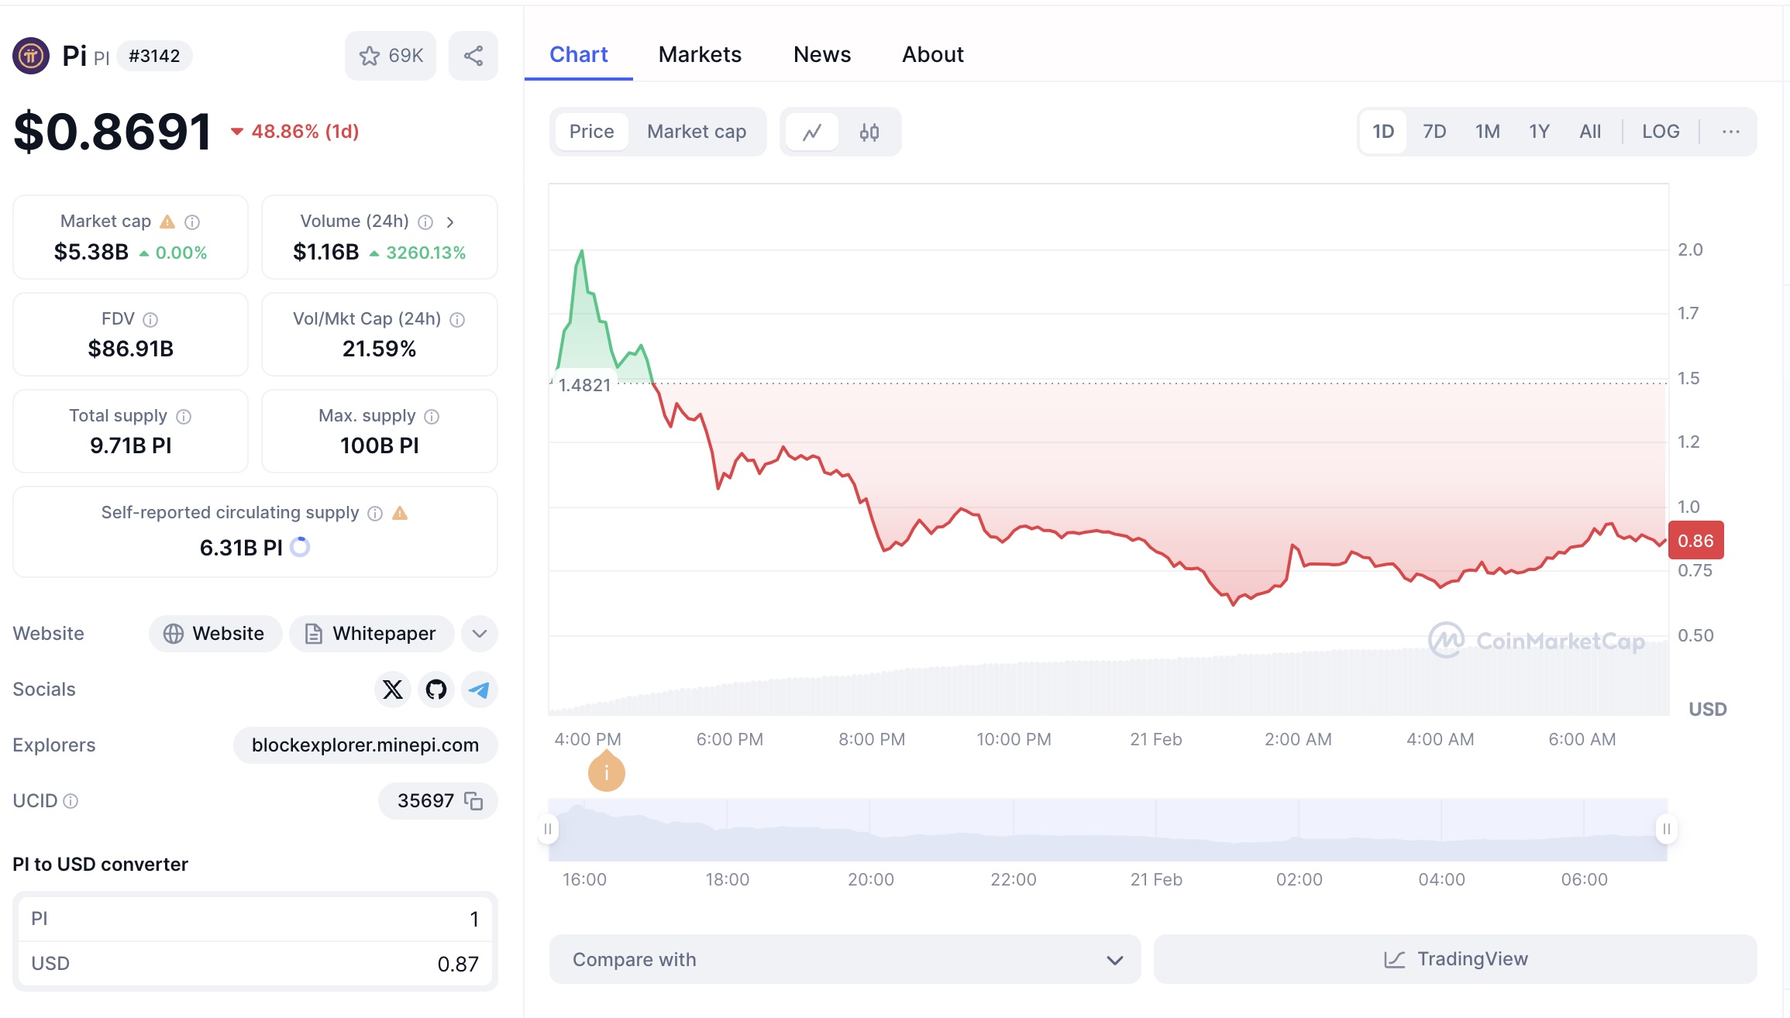Image resolution: width=1790 pixels, height=1018 pixels.
Task: Open the share icon button
Action: [x=473, y=56]
